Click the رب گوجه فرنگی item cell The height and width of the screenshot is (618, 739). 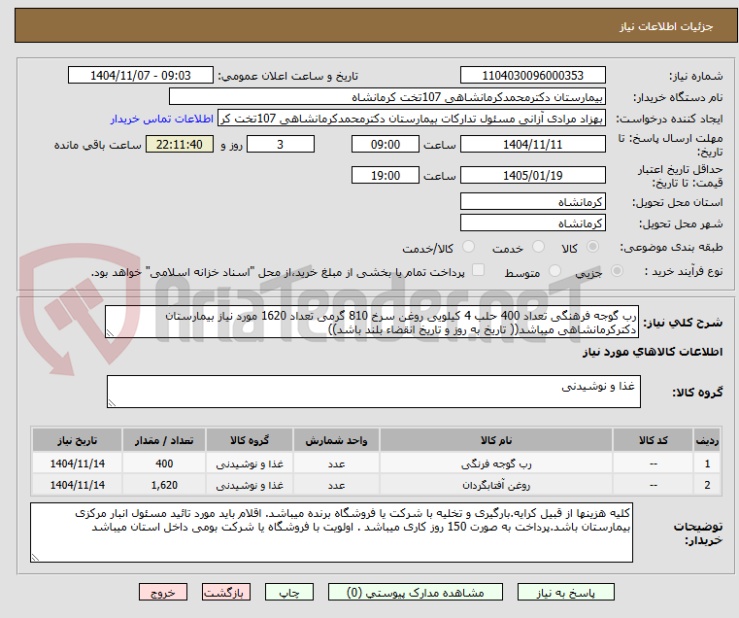[x=496, y=463]
